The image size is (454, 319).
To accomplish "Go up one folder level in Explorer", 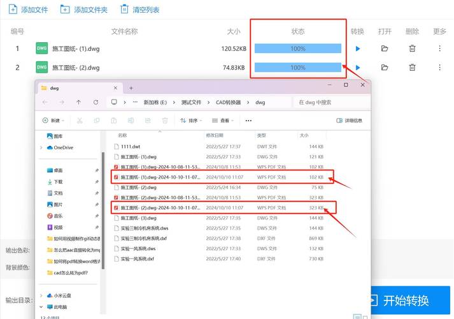I will click(x=78, y=102).
